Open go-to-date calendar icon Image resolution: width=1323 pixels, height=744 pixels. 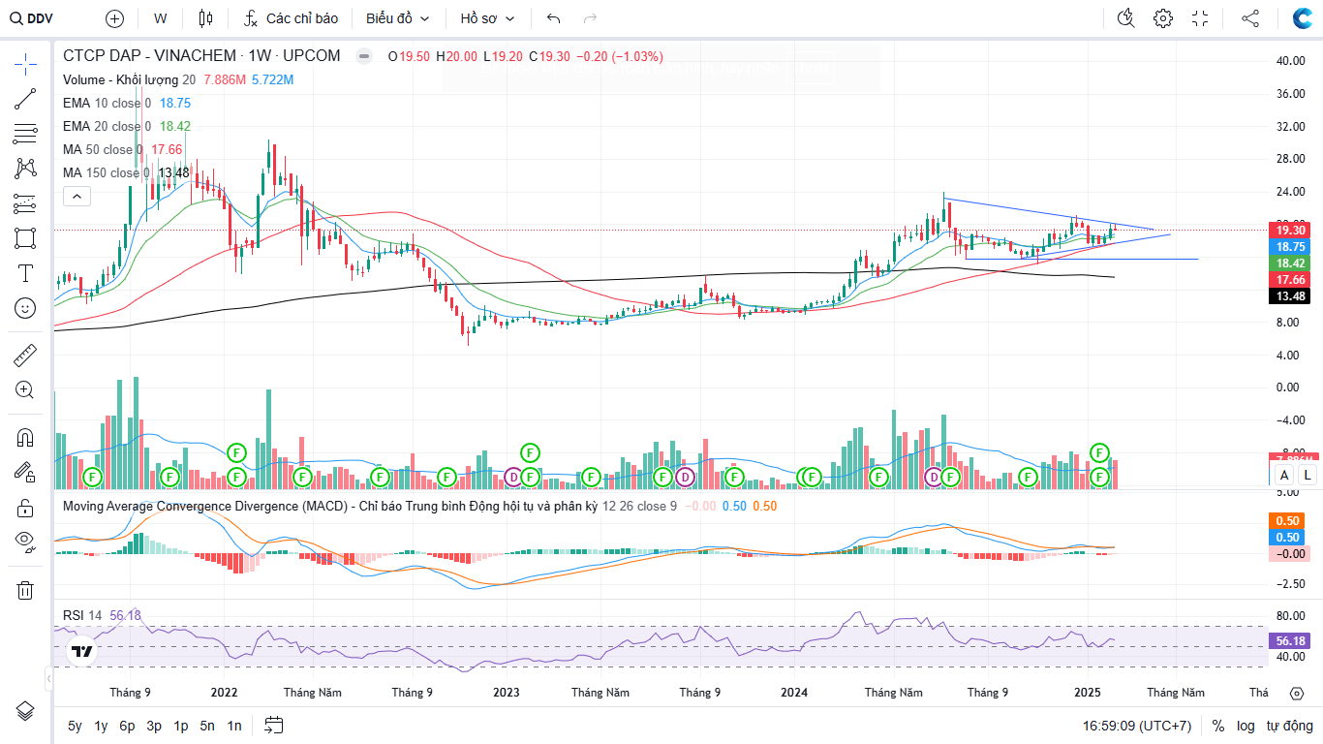point(273,726)
